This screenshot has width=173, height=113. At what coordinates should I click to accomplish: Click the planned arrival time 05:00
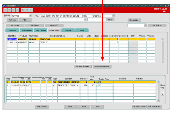[x=23, y=85]
